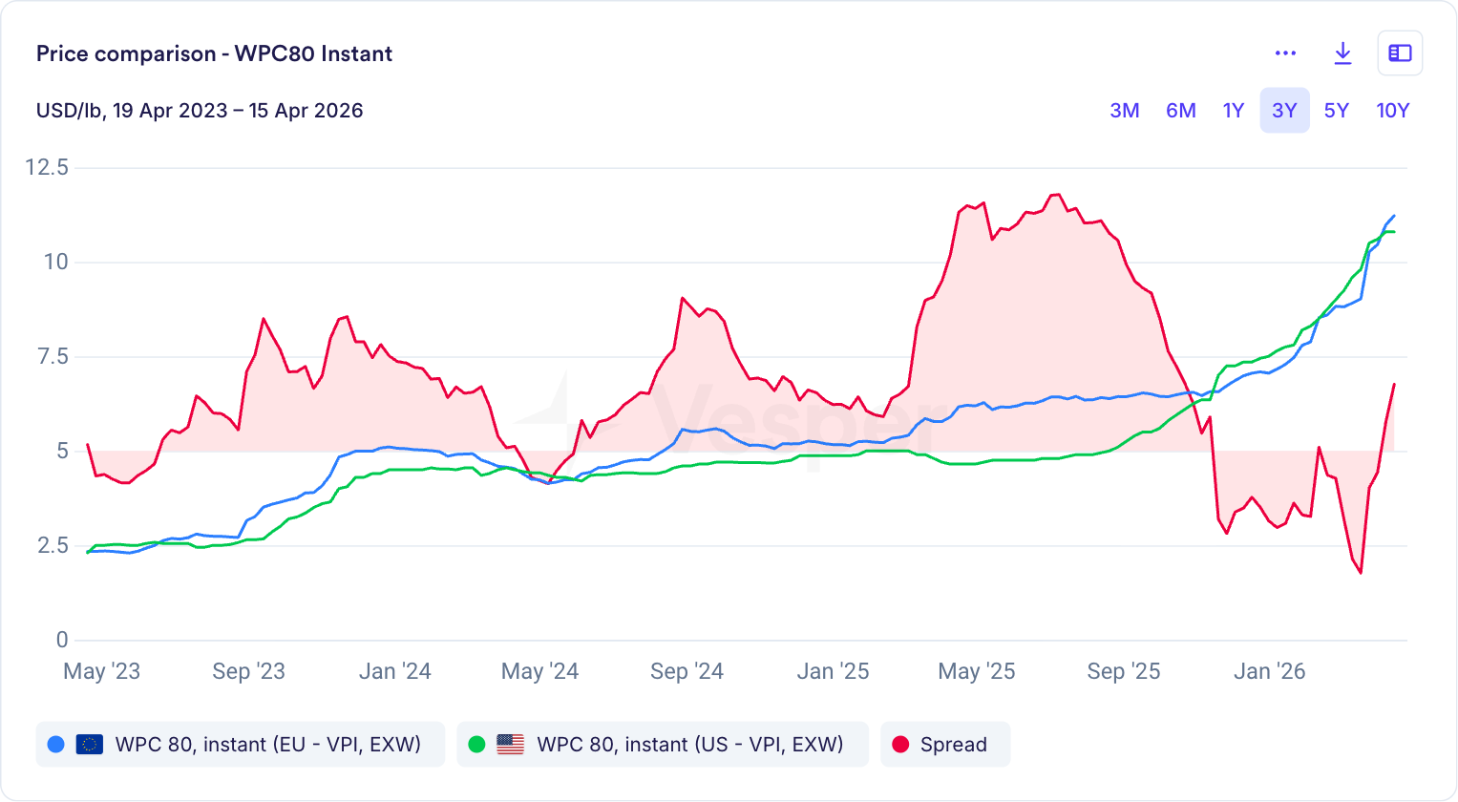1458x802 pixels.
Task: Click the red Spread legend dot
Action: point(899,745)
